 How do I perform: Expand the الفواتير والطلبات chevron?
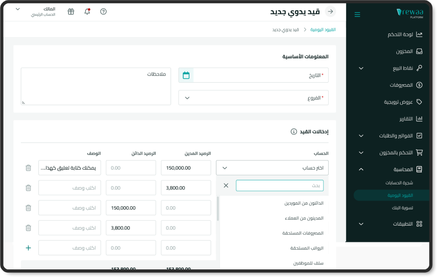pos(361,136)
